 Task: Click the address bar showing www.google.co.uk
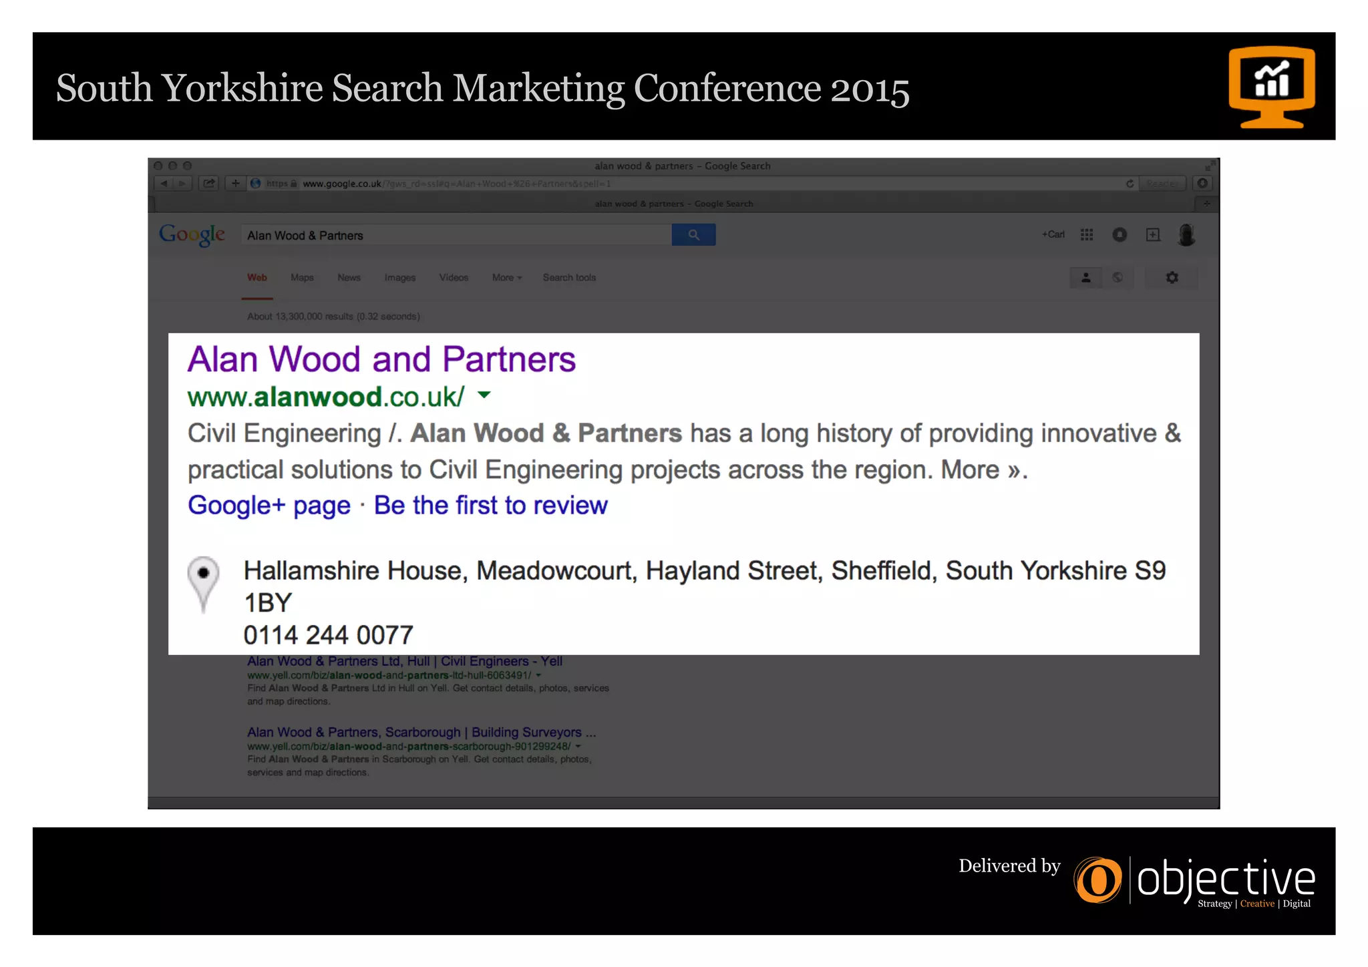click(x=691, y=184)
